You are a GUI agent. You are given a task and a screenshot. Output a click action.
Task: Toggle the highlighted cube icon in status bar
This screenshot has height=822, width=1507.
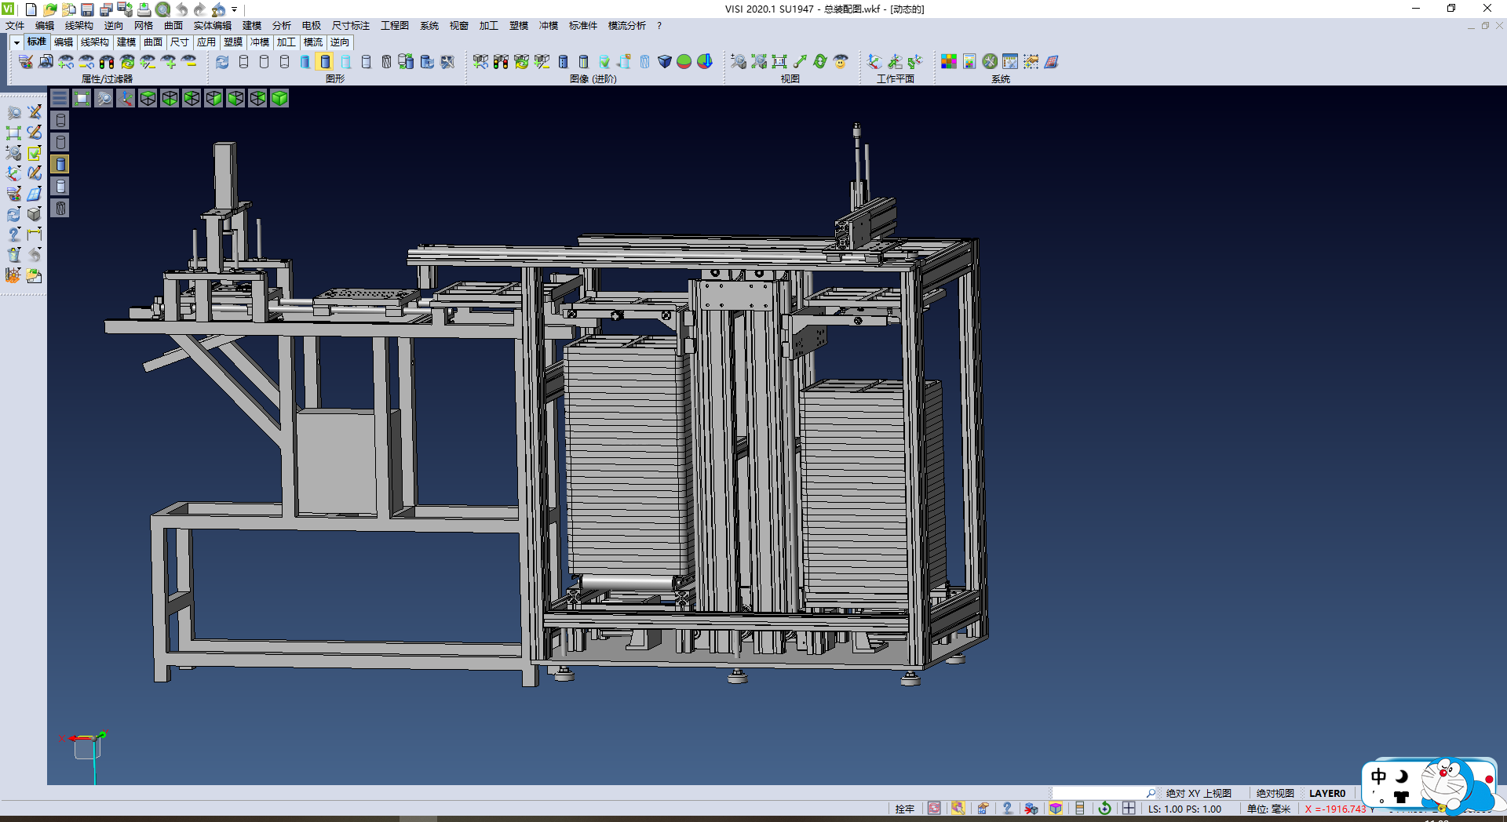pos(1056,809)
